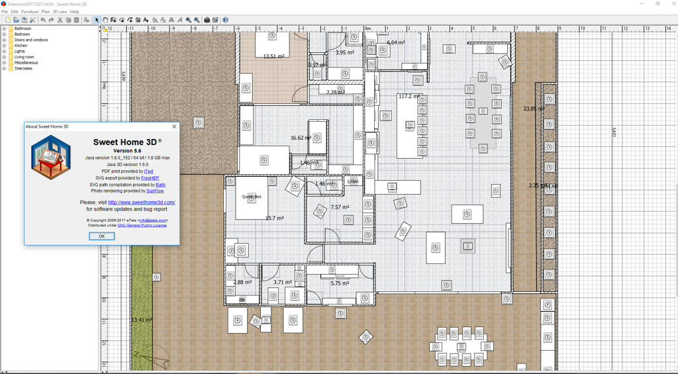Screen dimensions: 678x374
Task: Expand the Miscellaneous catalog category
Action: click(x=4, y=63)
